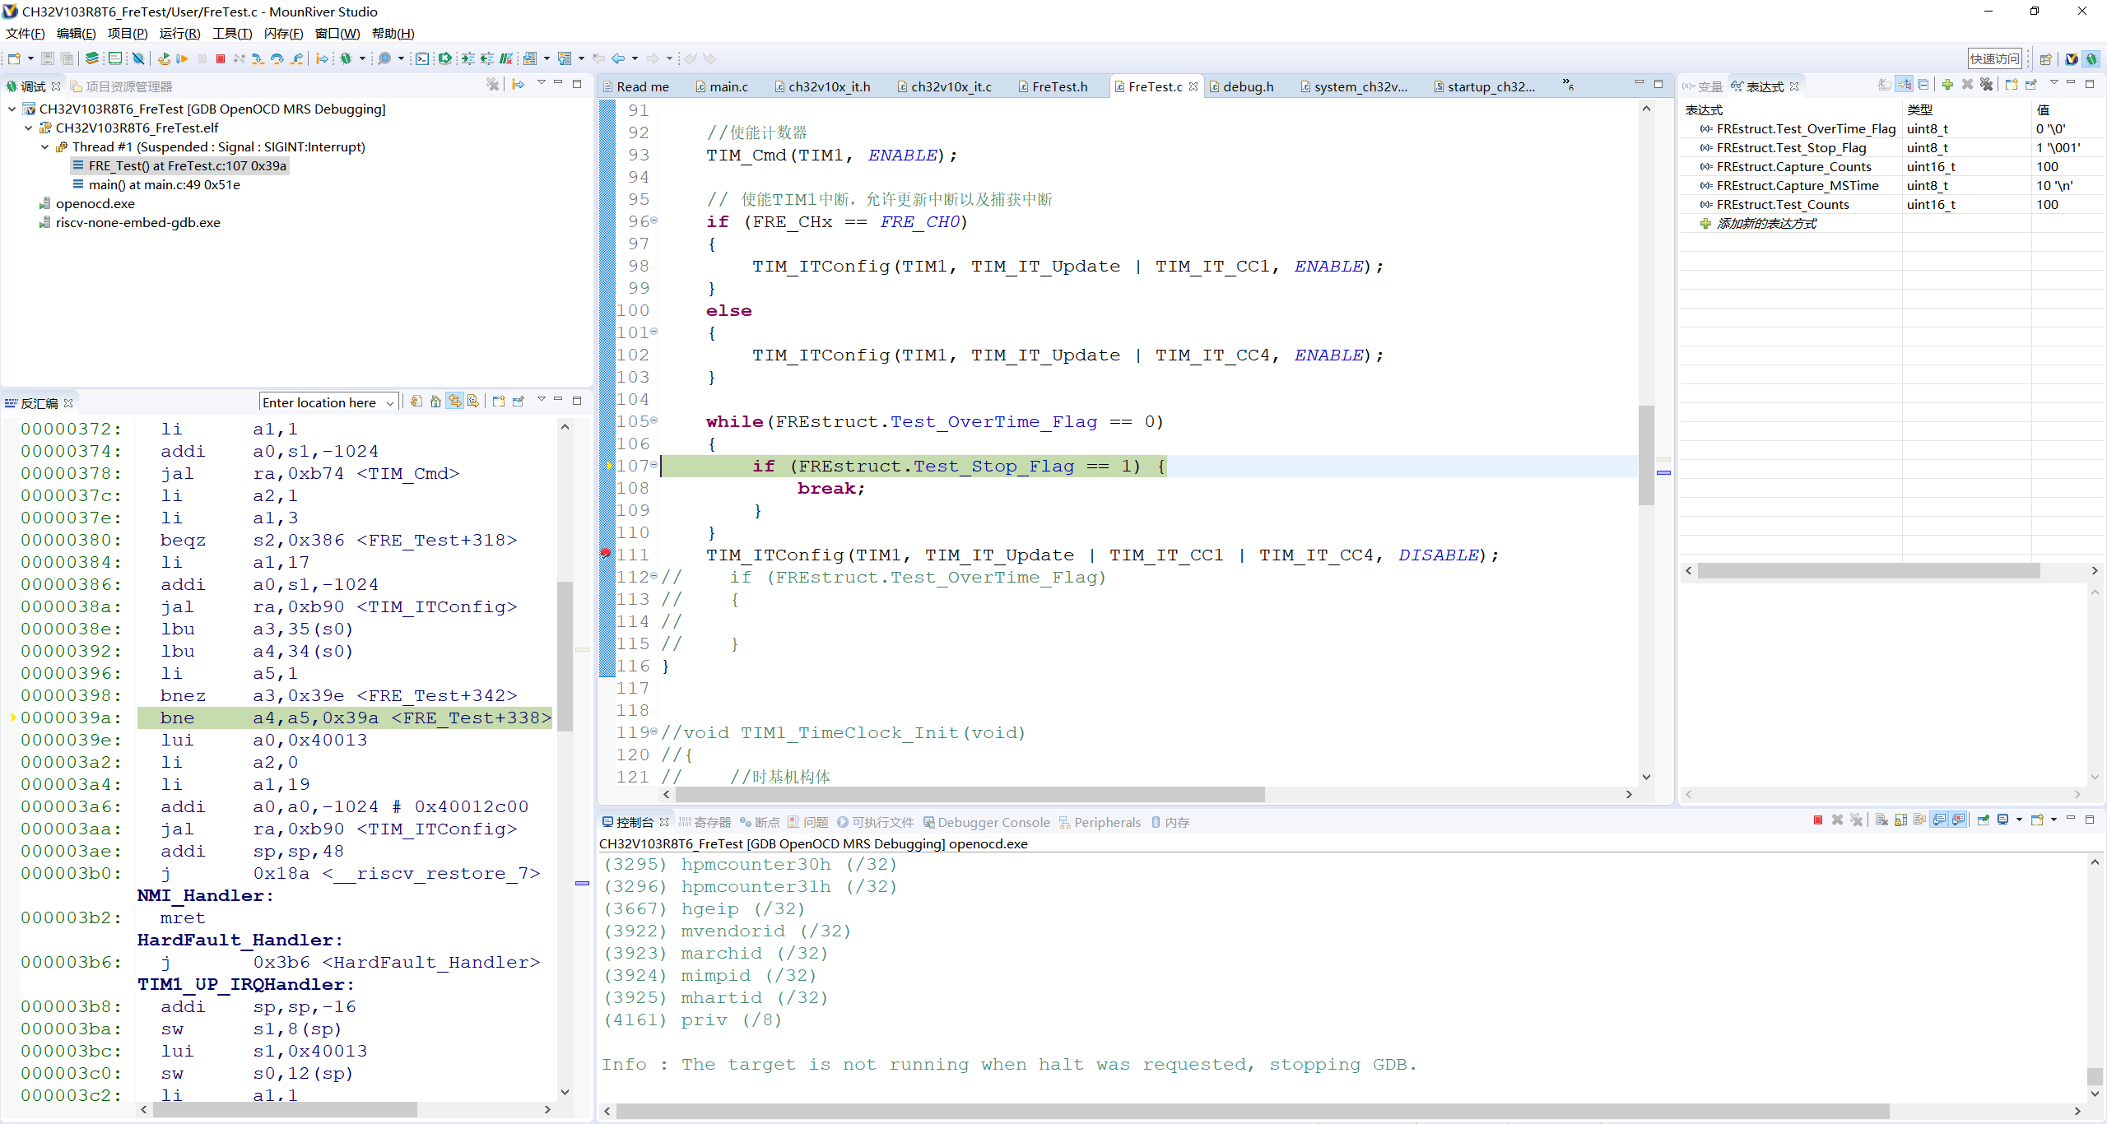Click the red Terminate icon in console toolbar
This screenshot has height=1124, width=2107.
click(x=1818, y=820)
